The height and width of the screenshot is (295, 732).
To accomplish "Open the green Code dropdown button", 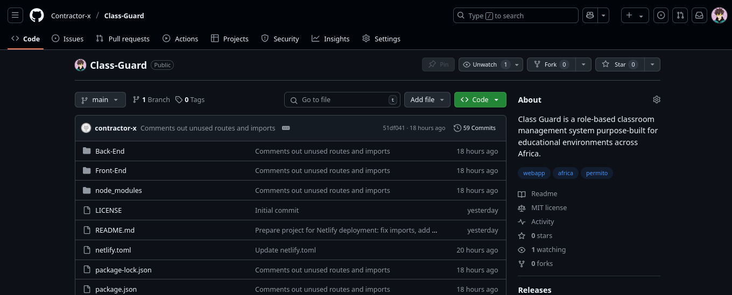I will [480, 99].
